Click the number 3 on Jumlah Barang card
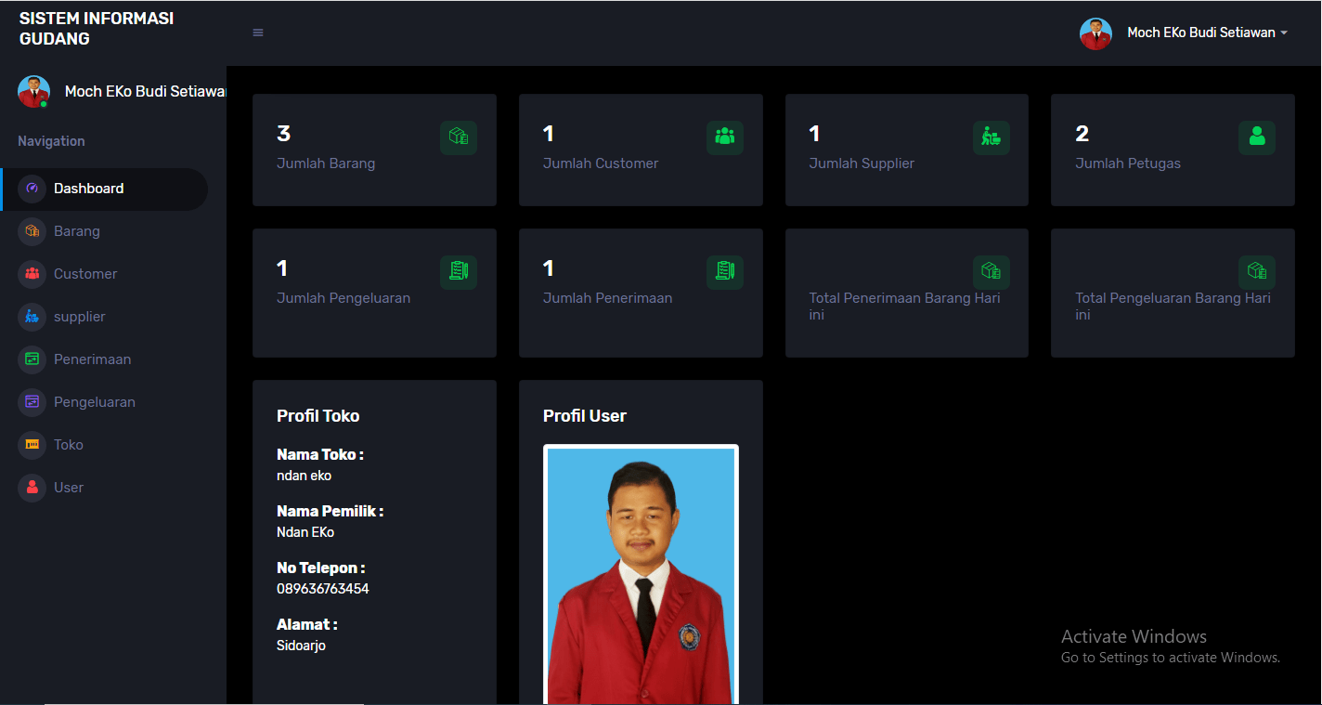Image resolution: width=1322 pixels, height=705 pixels. click(284, 134)
